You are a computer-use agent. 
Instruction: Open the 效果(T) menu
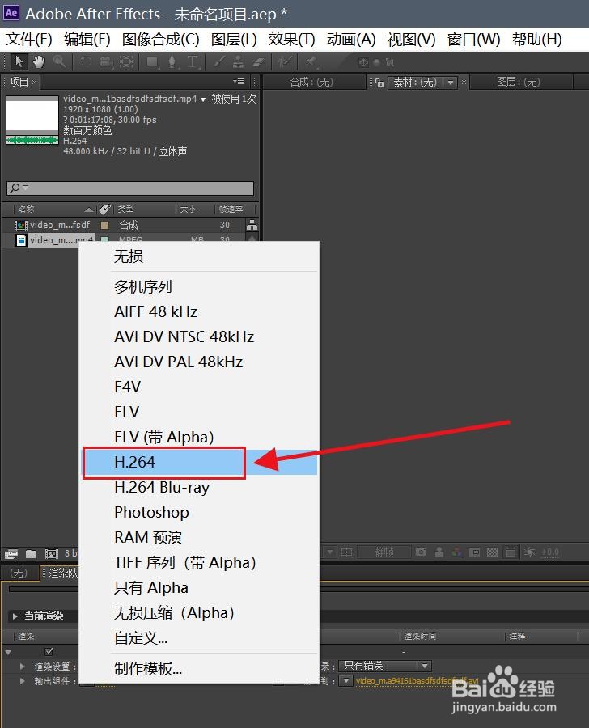pyautogui.click(x=292, y=40)
